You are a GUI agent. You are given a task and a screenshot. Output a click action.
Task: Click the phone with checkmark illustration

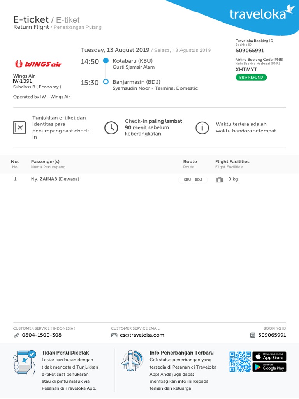point(25,362)
